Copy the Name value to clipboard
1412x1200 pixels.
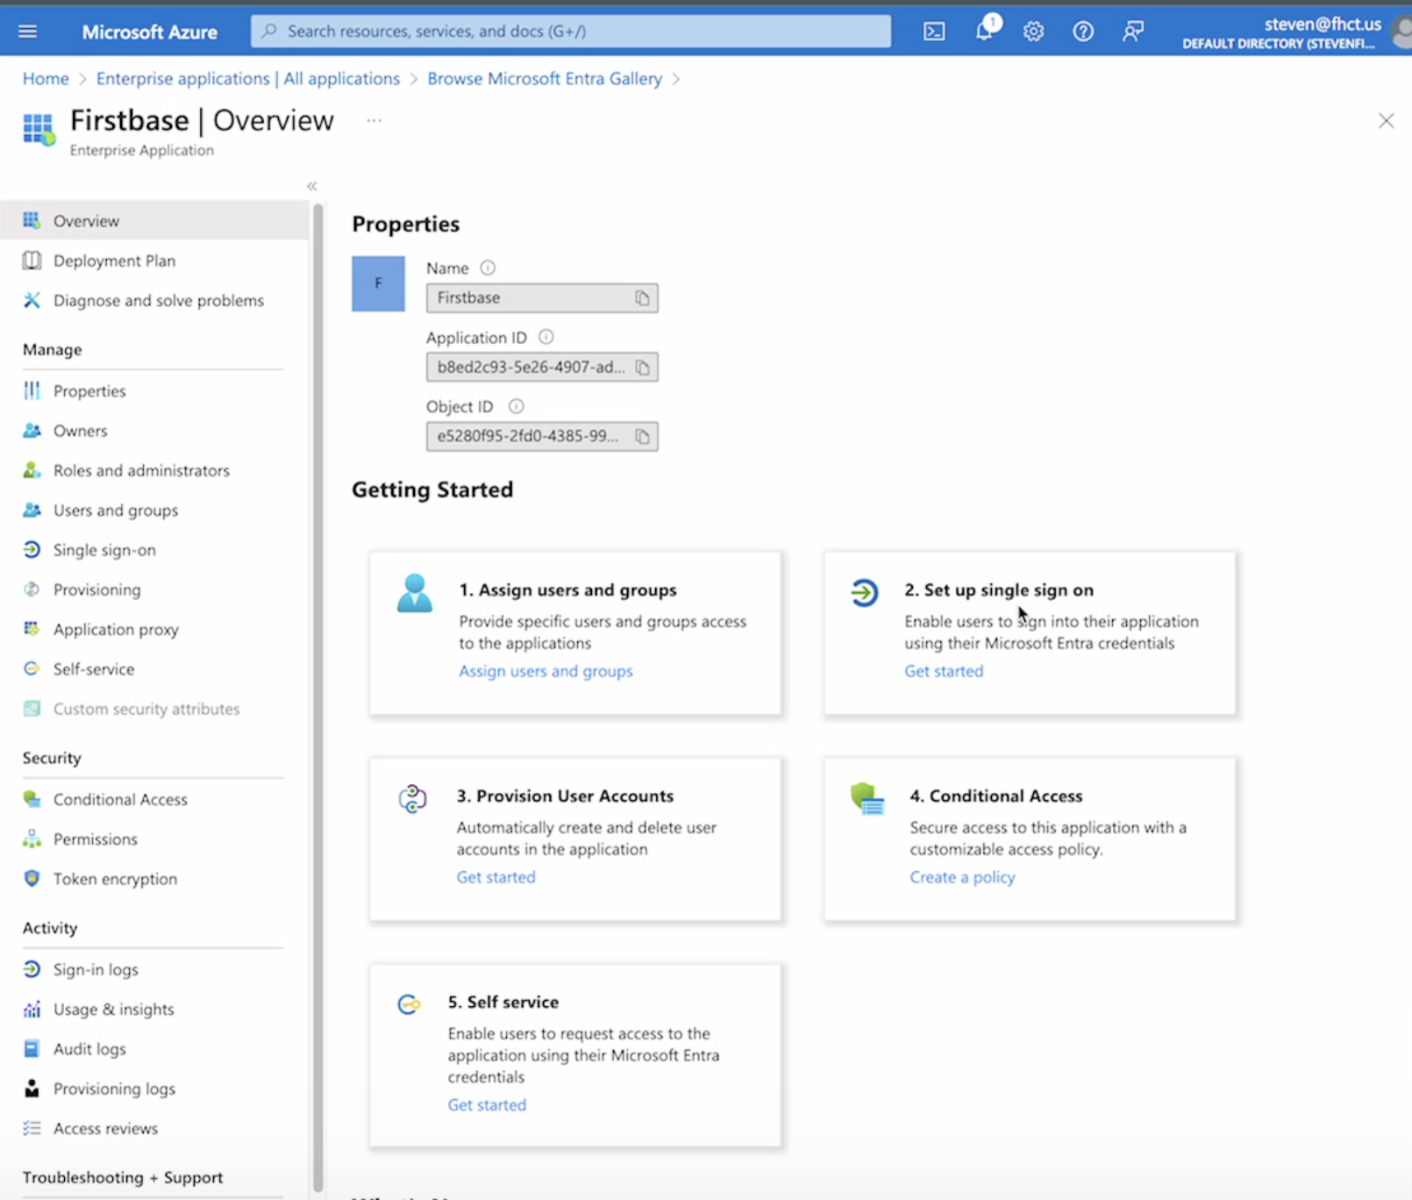pos(642,298)
